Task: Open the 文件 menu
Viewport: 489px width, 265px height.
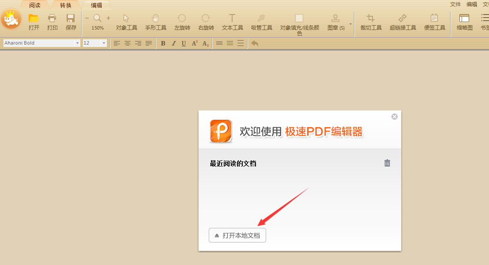Action: click(455, 4)
